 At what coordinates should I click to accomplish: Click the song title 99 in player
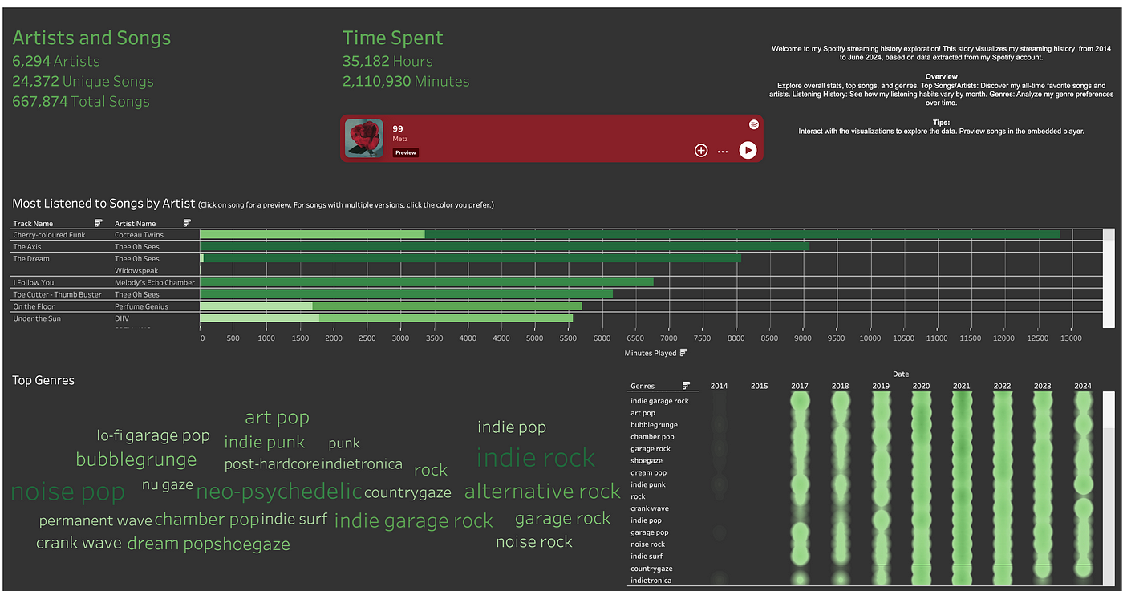(397, 128)
